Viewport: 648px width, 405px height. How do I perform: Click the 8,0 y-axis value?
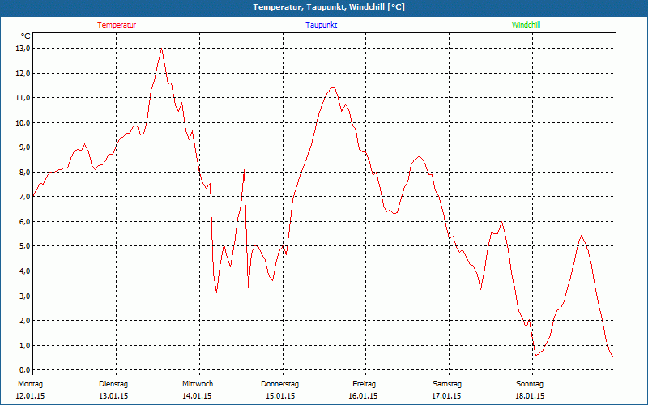25,173
